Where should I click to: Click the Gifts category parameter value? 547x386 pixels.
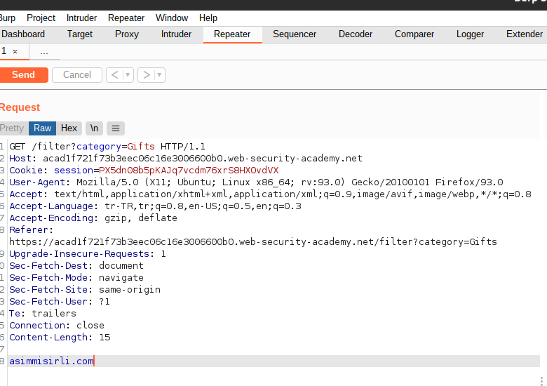(x=141, y=147)
